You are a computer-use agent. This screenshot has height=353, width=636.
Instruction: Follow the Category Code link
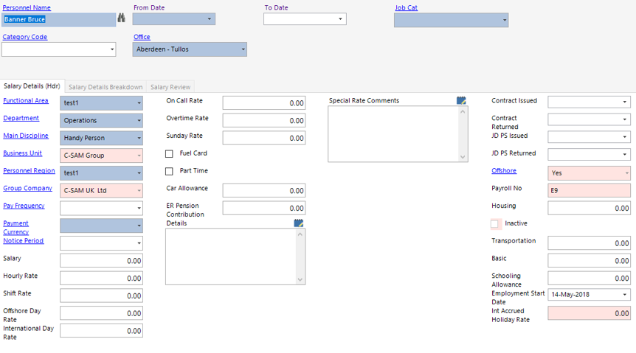25,37
